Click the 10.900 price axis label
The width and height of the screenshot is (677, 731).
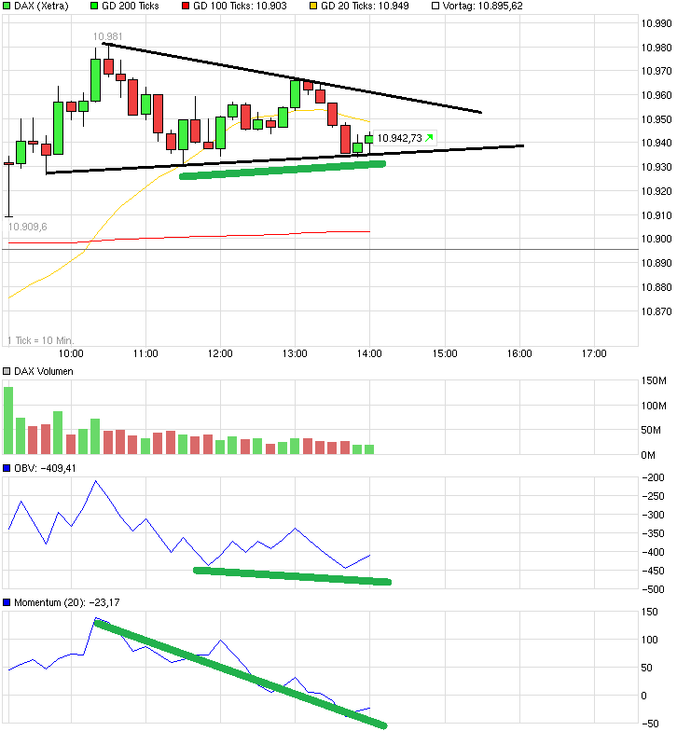click(656, 239)
